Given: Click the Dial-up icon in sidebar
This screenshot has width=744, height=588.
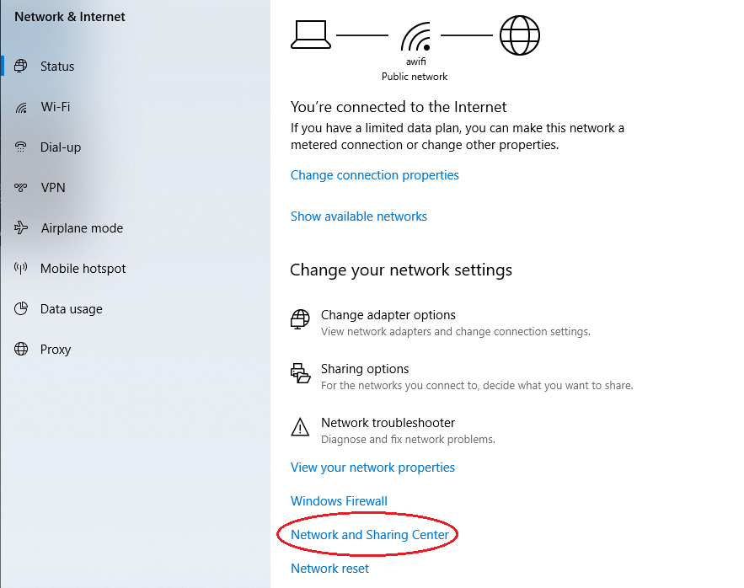Looking at the screenshot, I should [x=21, y=147].
